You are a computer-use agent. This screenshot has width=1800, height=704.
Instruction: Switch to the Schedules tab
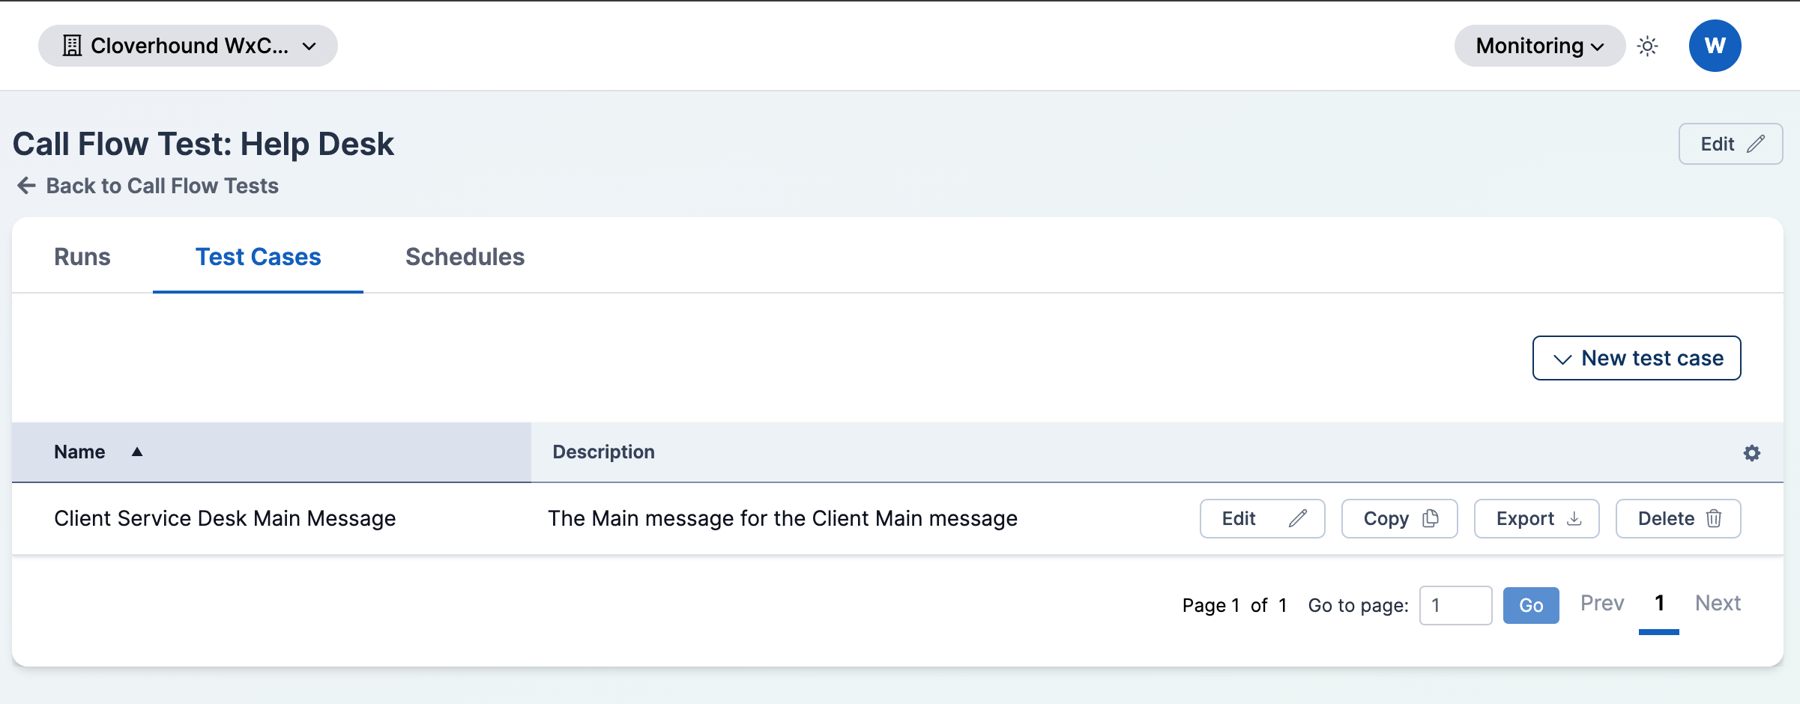coord(465,257)
